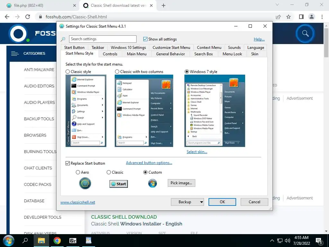Switch to the Skin tab
329x247 pixels.
pyautogui.click(x=255, y=54)
